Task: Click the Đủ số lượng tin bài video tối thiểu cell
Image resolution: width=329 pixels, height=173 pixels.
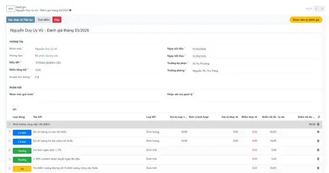Action: pos(53,141)
